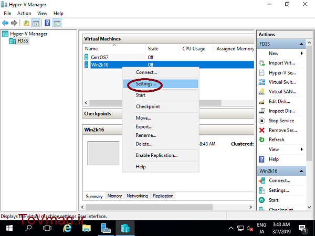Image resolution: width=315 pixels, height=236 pixels.
Task: Open File Explorer from taskbar
Action: tap(87, 228)
